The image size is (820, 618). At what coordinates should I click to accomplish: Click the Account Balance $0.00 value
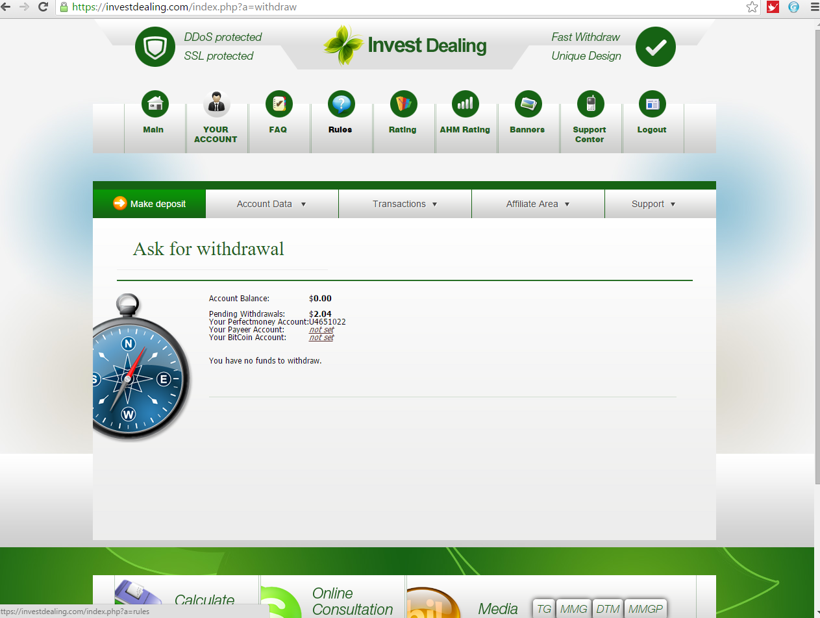[320, 299]
